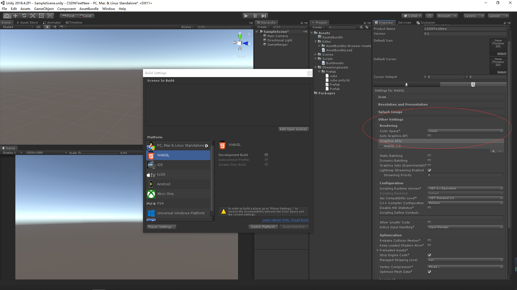Open the Color Space dropdown
The image size is (517, 290).
(465, 131)
